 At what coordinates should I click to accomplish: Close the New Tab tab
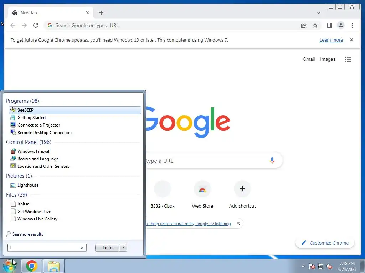coord(88,13)
